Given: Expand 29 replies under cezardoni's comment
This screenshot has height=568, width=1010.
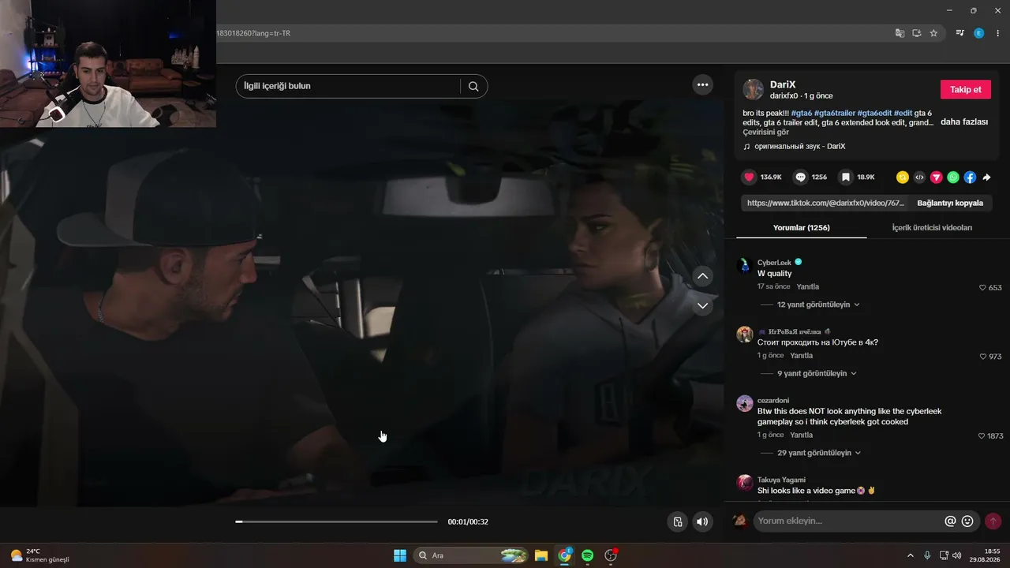Looking at the screenshot, I should point(819,453).
